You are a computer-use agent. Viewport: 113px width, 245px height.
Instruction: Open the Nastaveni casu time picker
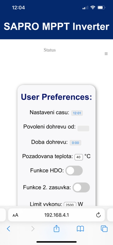coord(77,113)
